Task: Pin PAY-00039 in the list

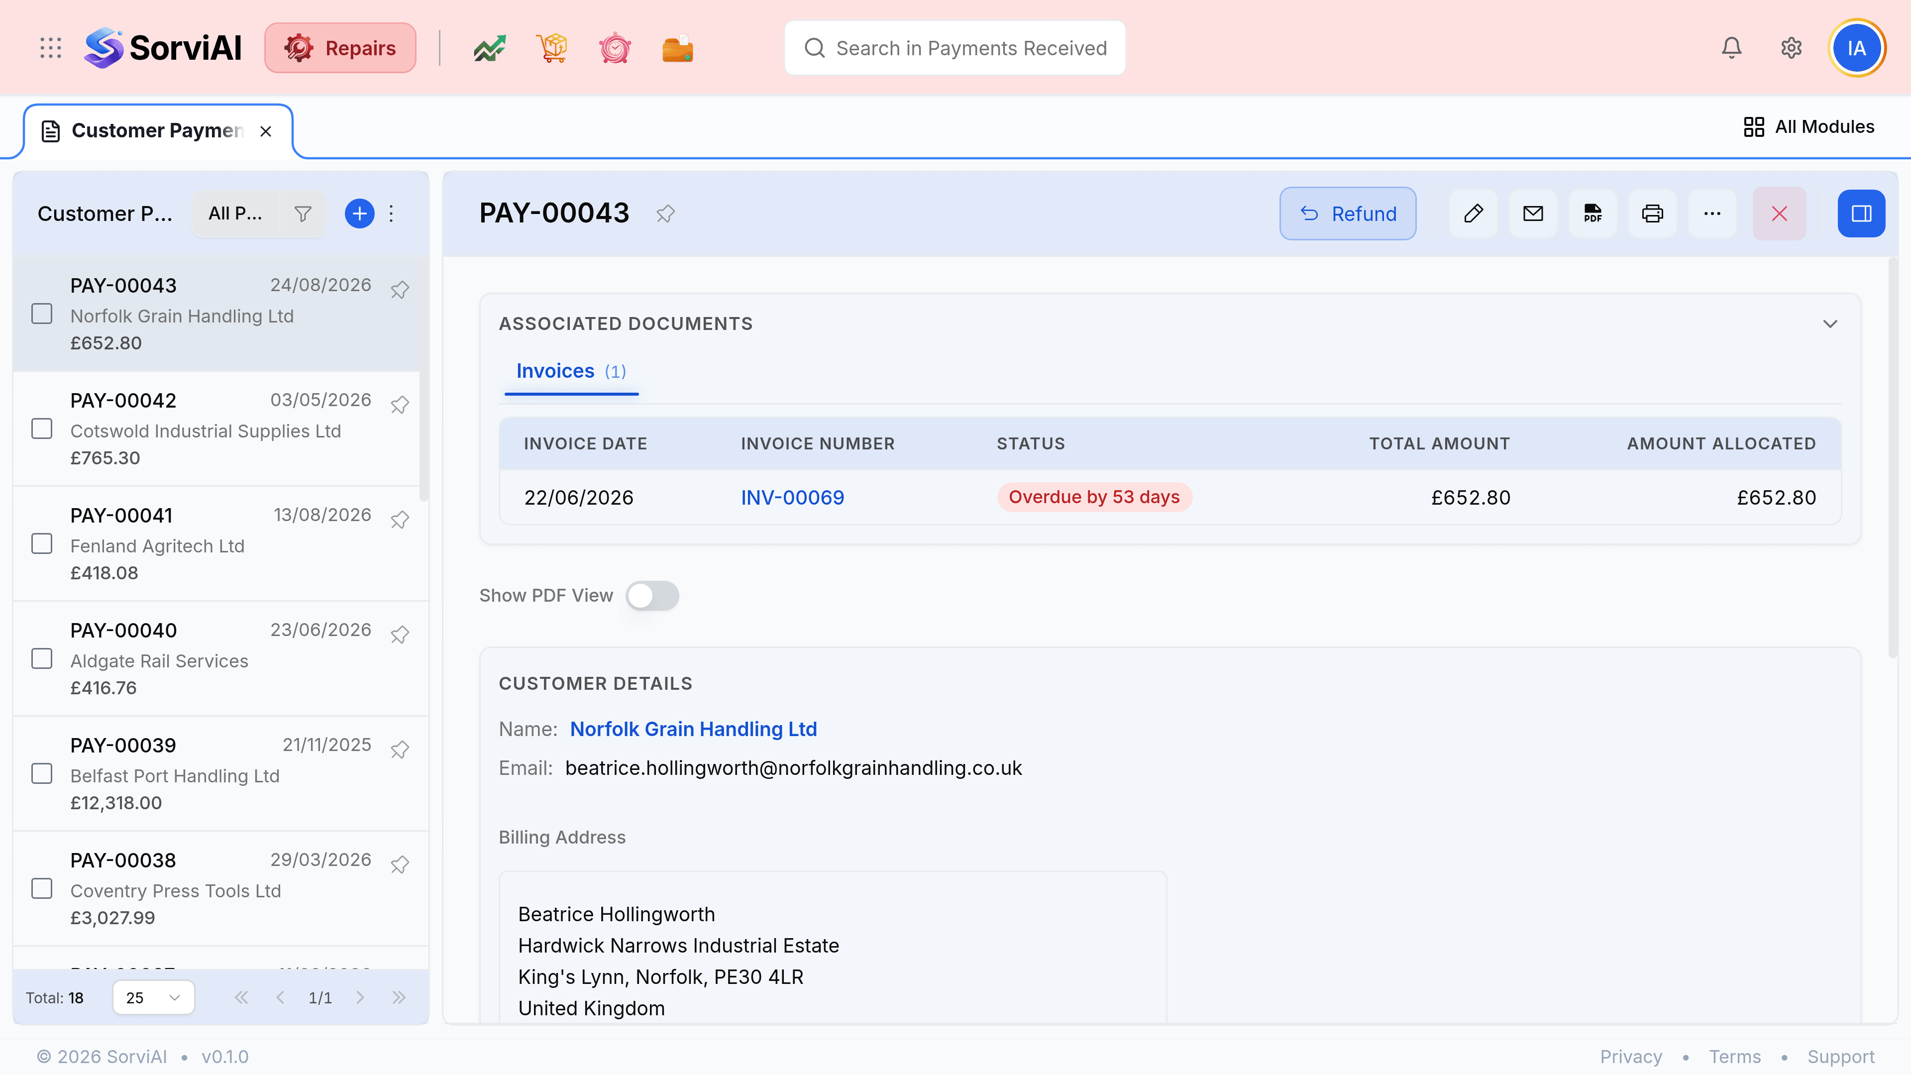Action: (400, 750)
